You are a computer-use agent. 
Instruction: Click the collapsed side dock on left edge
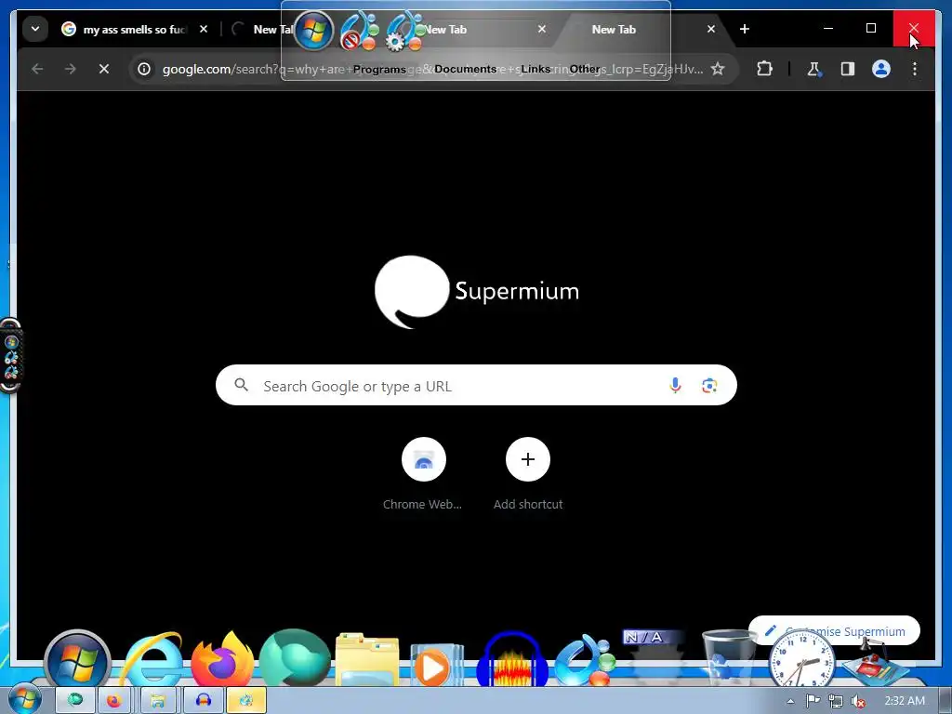click(10, 356)
